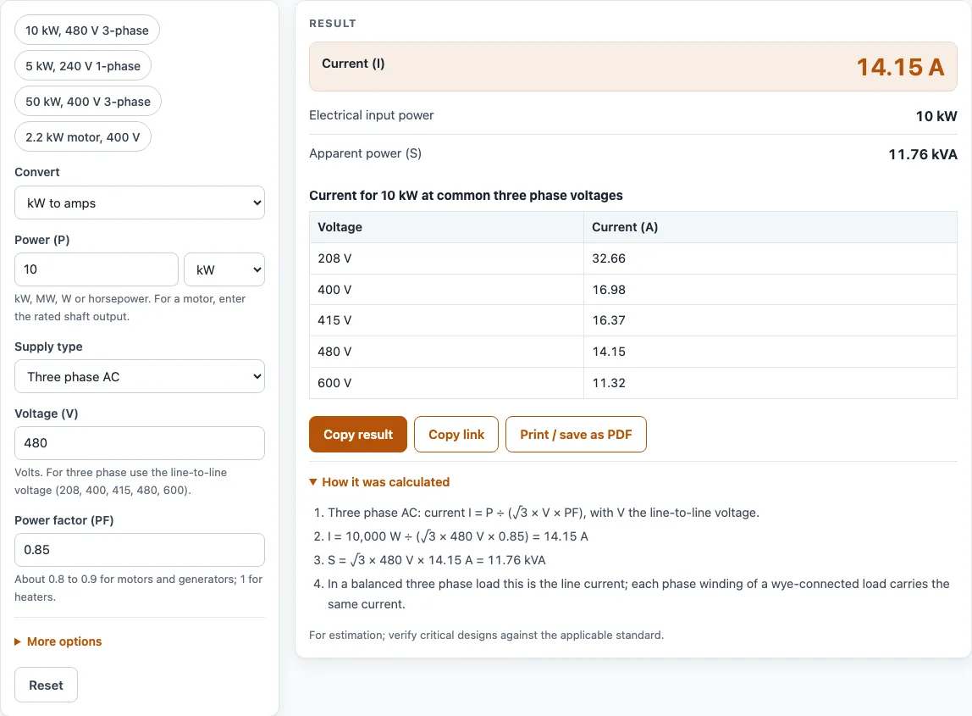Viewport: 972px width, 716px height.
Task: Open the Convert dropdown showing kW to amps
Action: click(x=140, y=203)
